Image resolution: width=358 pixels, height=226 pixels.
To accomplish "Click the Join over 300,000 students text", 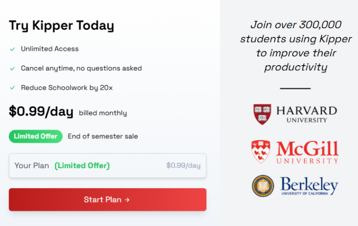I will pos(296,46).
